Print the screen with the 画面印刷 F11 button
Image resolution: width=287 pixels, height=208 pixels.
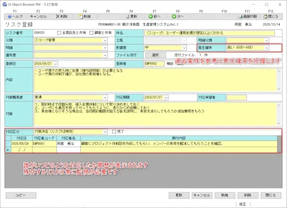248,16
